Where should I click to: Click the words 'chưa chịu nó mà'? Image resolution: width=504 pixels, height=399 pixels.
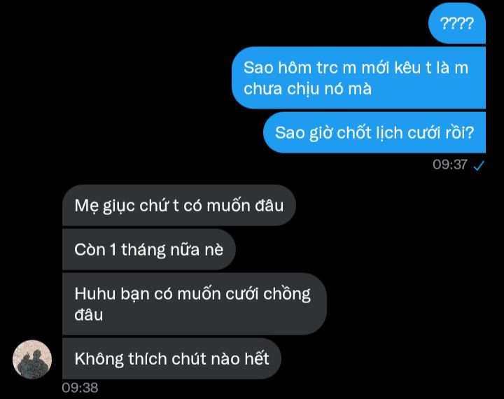pyautogui.click(x=307, y=89)
